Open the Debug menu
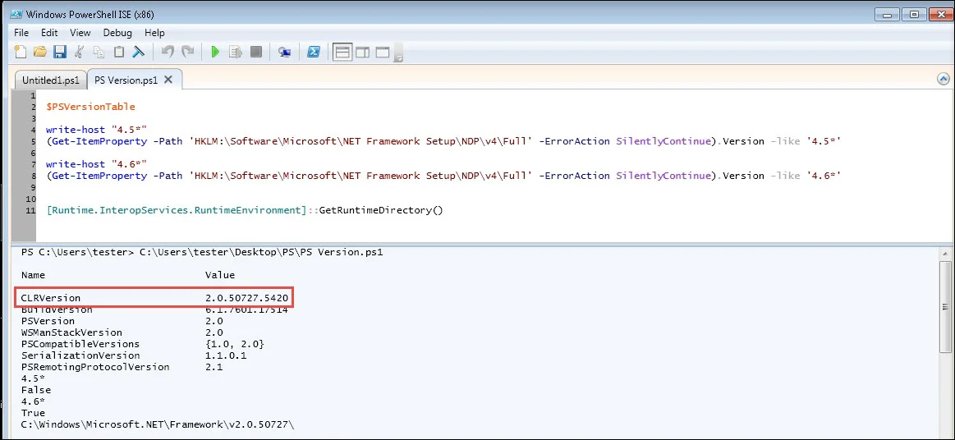Image resolution: width=955 pixels, height=440 pixels. [117, 33]
